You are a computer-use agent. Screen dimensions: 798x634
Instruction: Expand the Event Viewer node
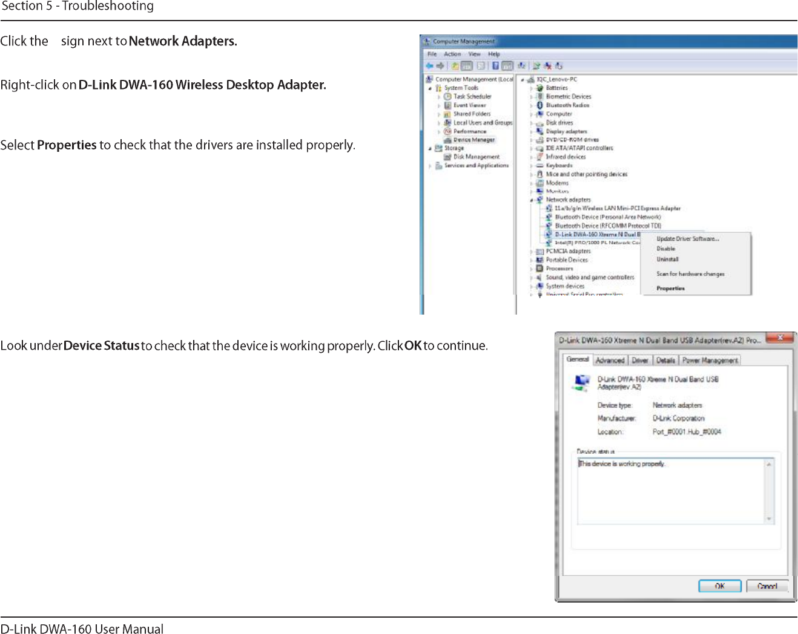(x=439, y=105)
